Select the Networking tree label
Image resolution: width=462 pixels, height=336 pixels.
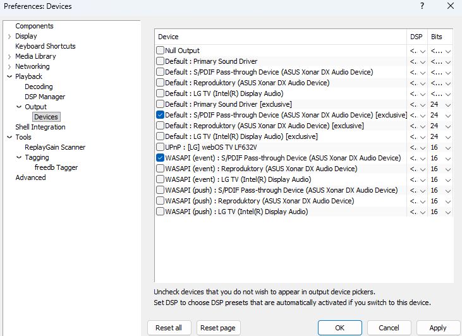(32, 66)
